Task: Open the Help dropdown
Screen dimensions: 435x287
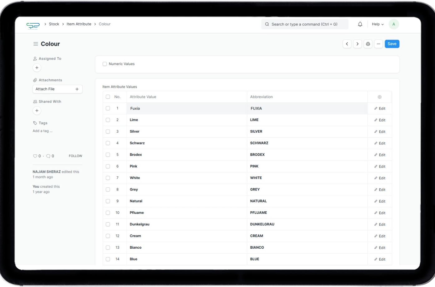Action: coord(378,24)
